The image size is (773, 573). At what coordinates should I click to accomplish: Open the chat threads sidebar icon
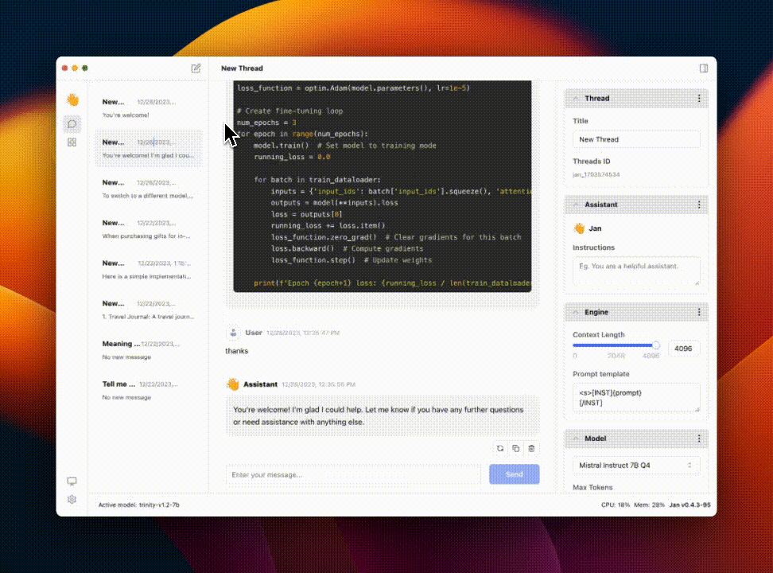coord(72,124)
